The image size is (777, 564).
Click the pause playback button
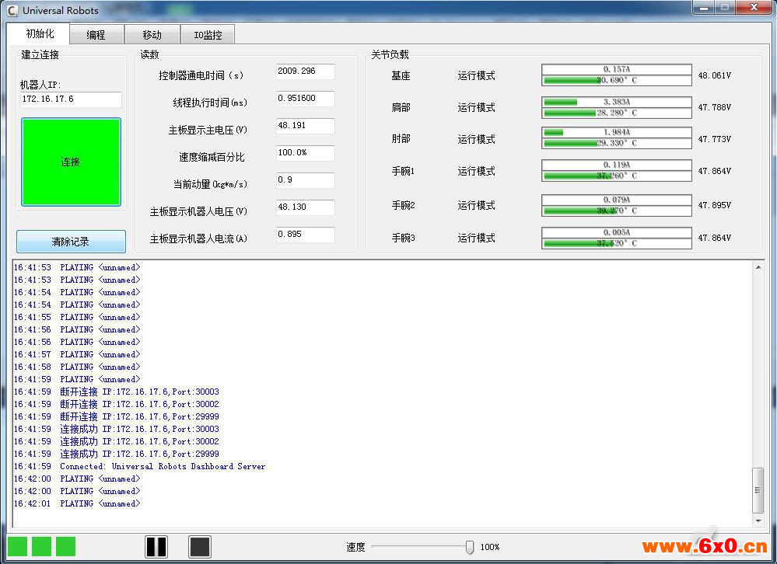(x=156, y=547)
